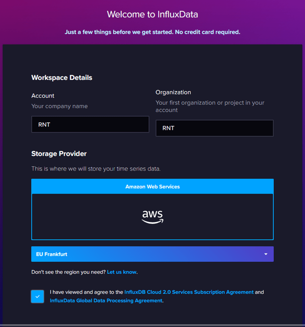This screenshot has height=327, width=305.
Task: Expand the region list to change from EU Frankfurt
Action: (152, 254)
